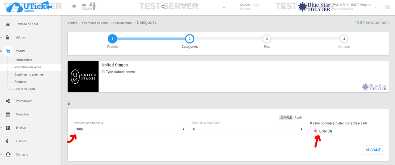Open Contingents externes menu item
395x165 pixels.
(29, 74)
